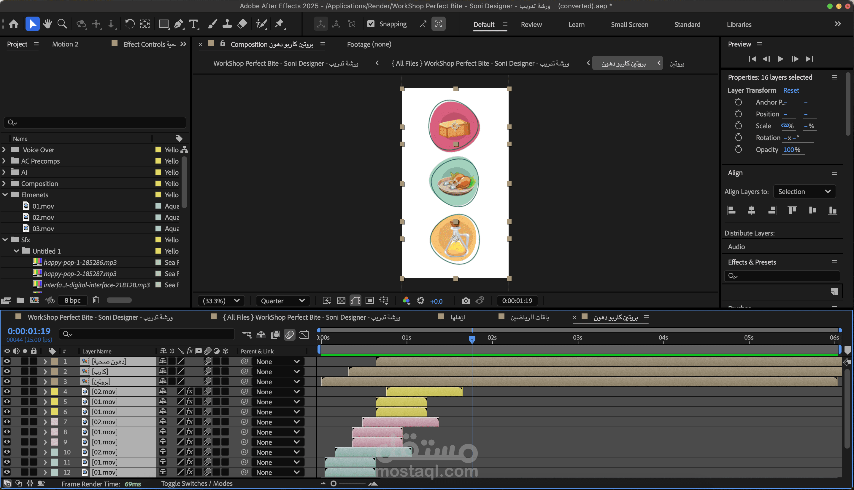Select the Hand tool
Screen dimensions: 854x490
[x=47, y=24]
